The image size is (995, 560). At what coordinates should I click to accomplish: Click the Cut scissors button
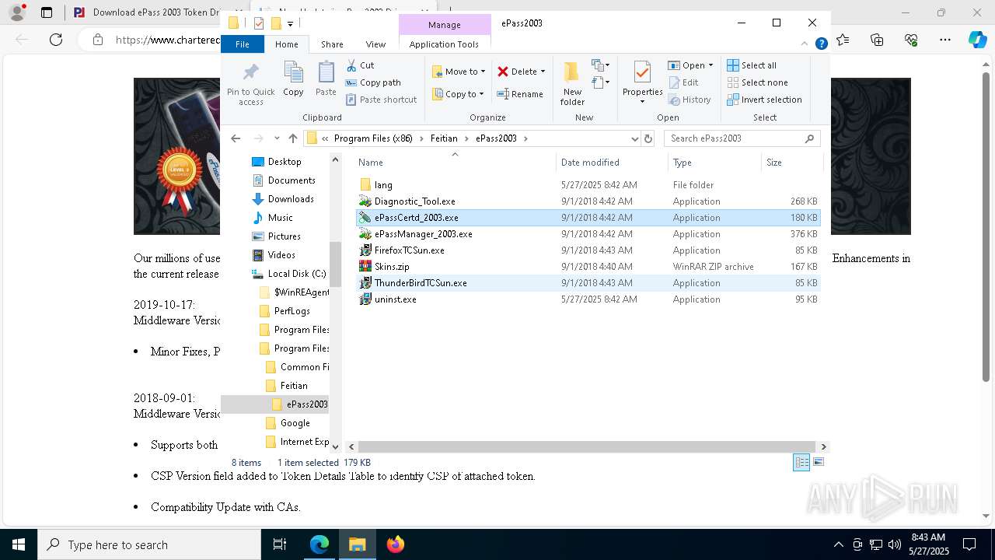pos(360,65)
